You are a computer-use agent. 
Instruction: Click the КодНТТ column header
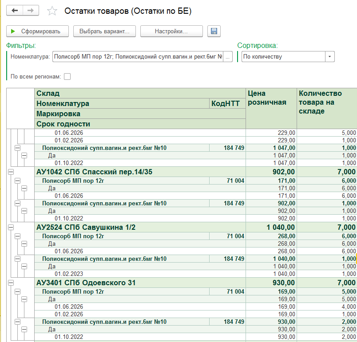coord(227,103)
